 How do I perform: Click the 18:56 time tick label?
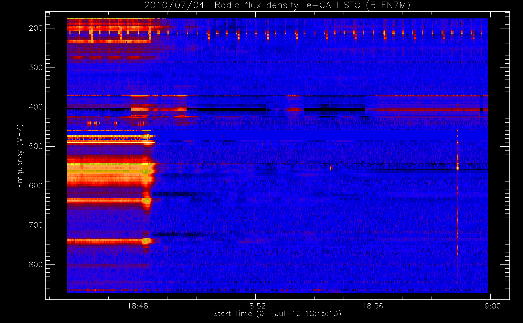373,306
